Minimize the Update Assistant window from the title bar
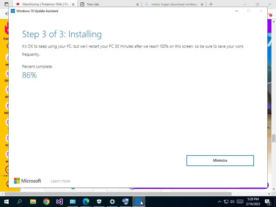This screenshot has height=207, width=276. pyautogui.click(x=237, y=11)
